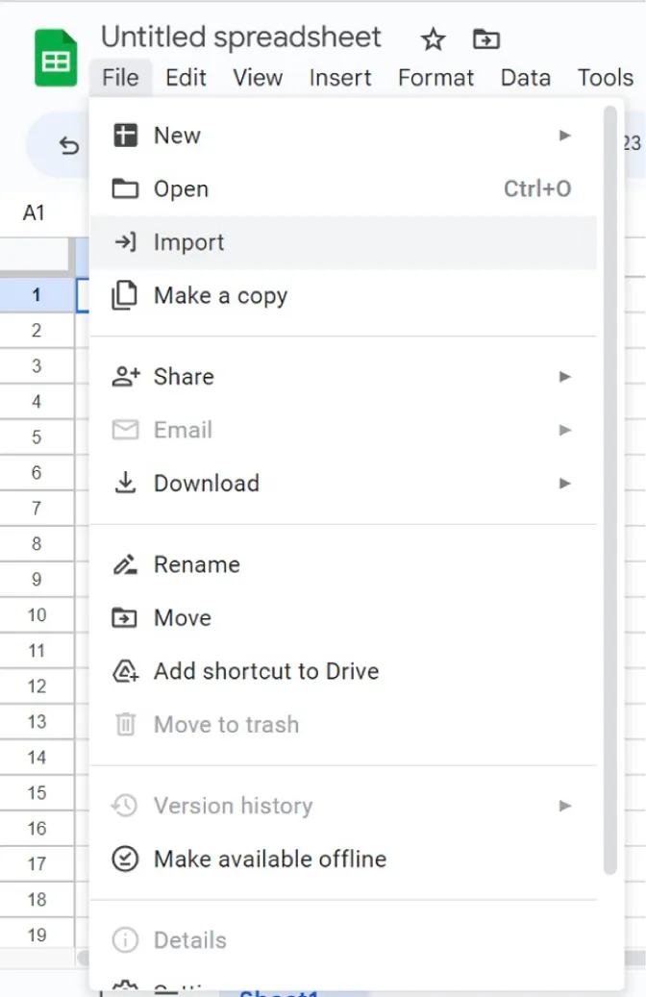Select the Make a copy pages icon
This screenshot has width=646, height=997.
coord(125,295)
